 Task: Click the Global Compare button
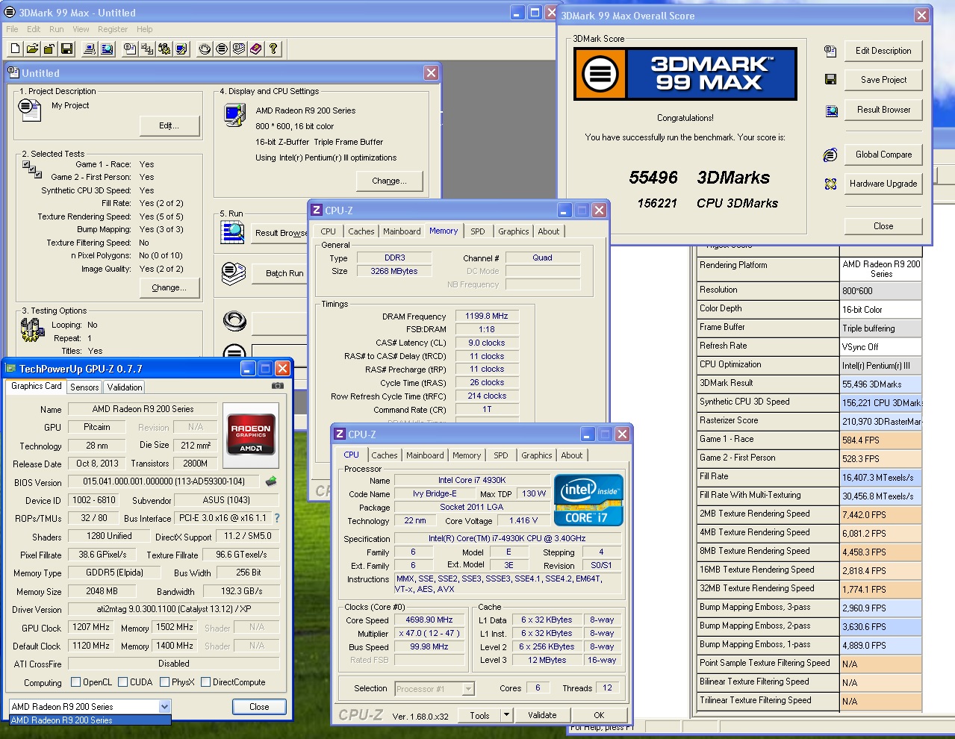click(x=883, y=155)
